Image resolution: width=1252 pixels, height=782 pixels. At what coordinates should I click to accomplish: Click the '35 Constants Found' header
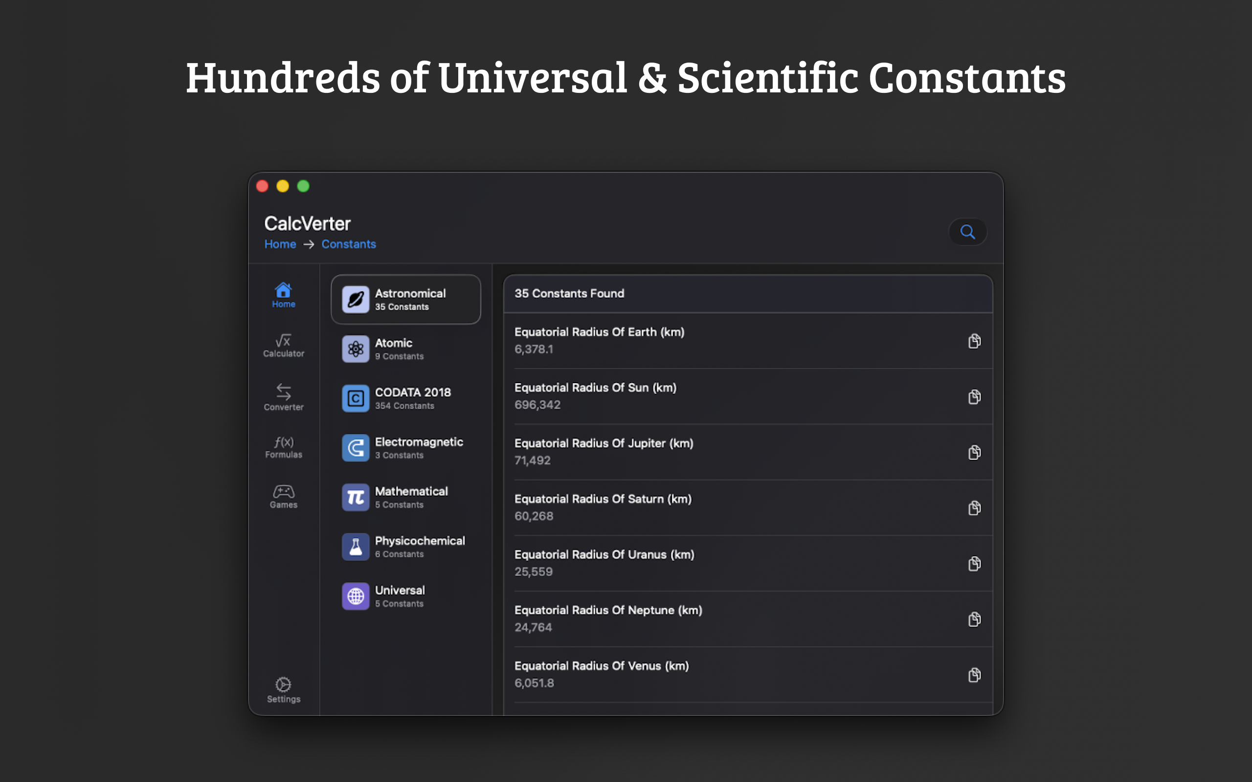tap(569, 293)
